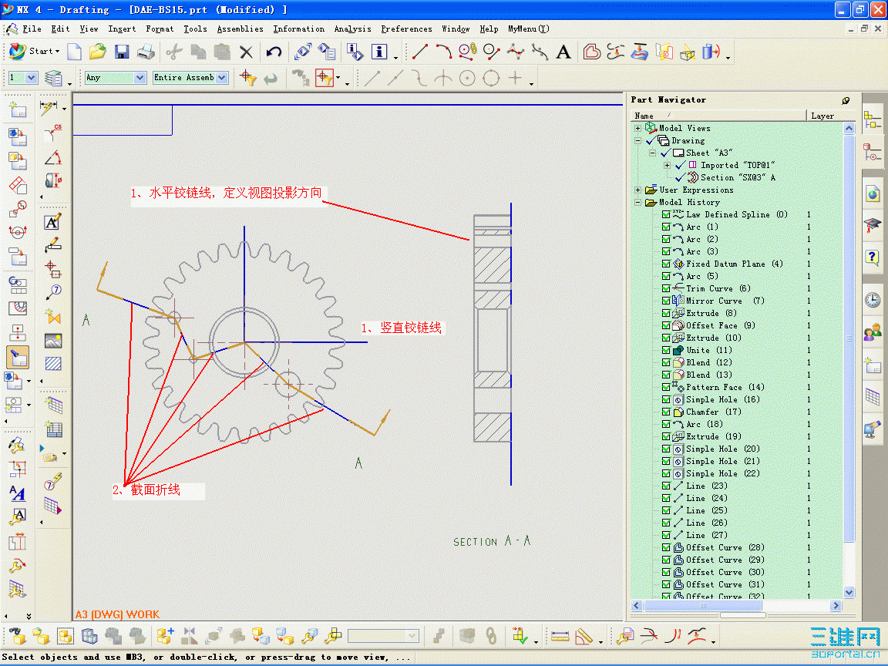Image resolution: width=888 pixels, height=666 pixels.
Task: Toggle the Pattern Face (14) checkbox
Action: tap(666, 388)
